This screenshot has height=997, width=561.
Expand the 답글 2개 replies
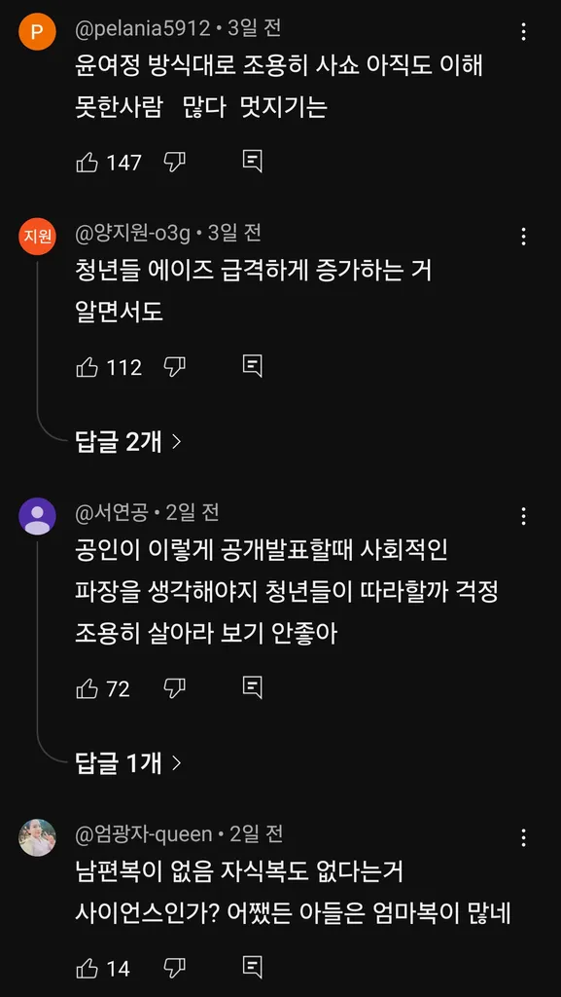click(129, 441)
